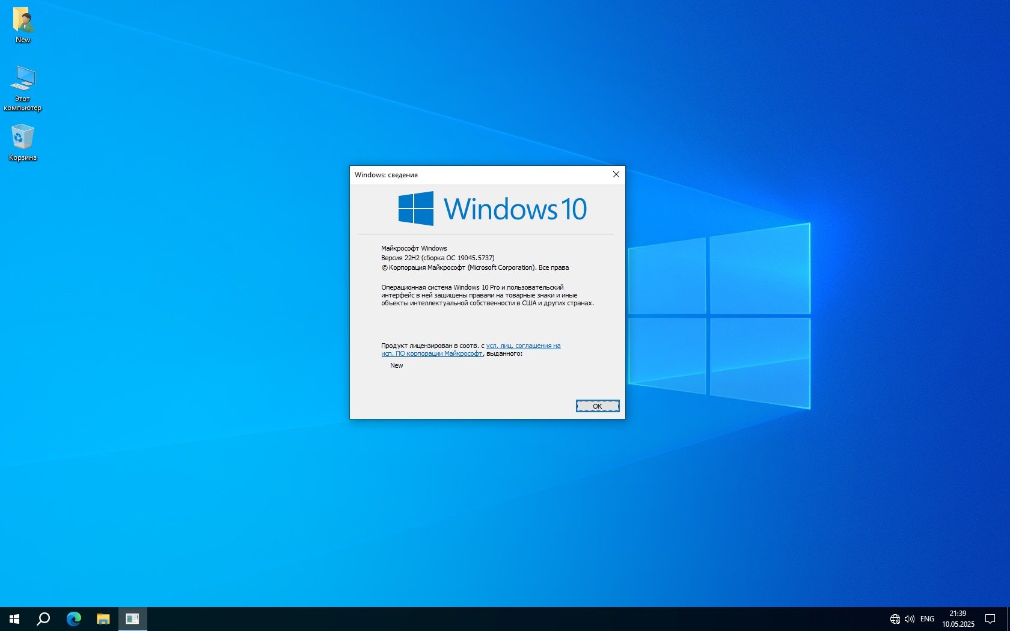The width and height of the screenshot is (1010, 631).
Task: Close the Windows: сведения dialog
Action: pyautogui.click(x=616, y=175)
